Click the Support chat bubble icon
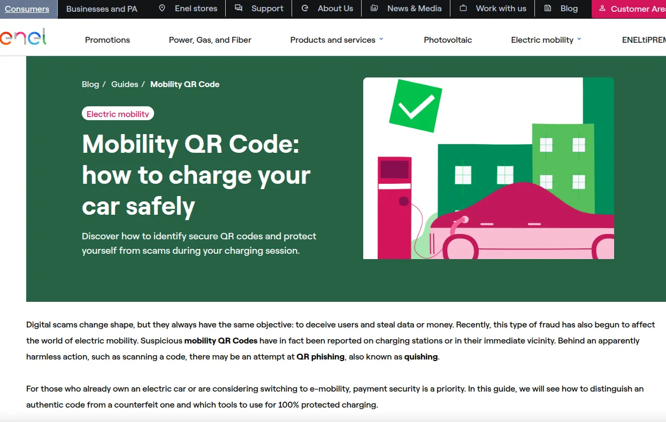The height and width of the screenshot is (422, 666). tap(239, 9)
